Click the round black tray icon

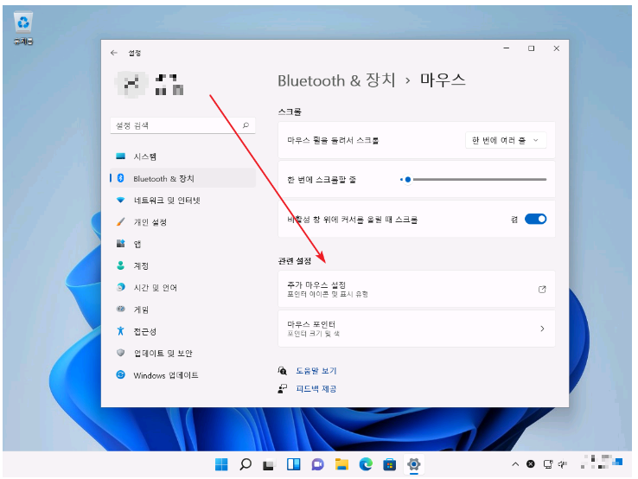pyautogui.click(x=531, y=463)
